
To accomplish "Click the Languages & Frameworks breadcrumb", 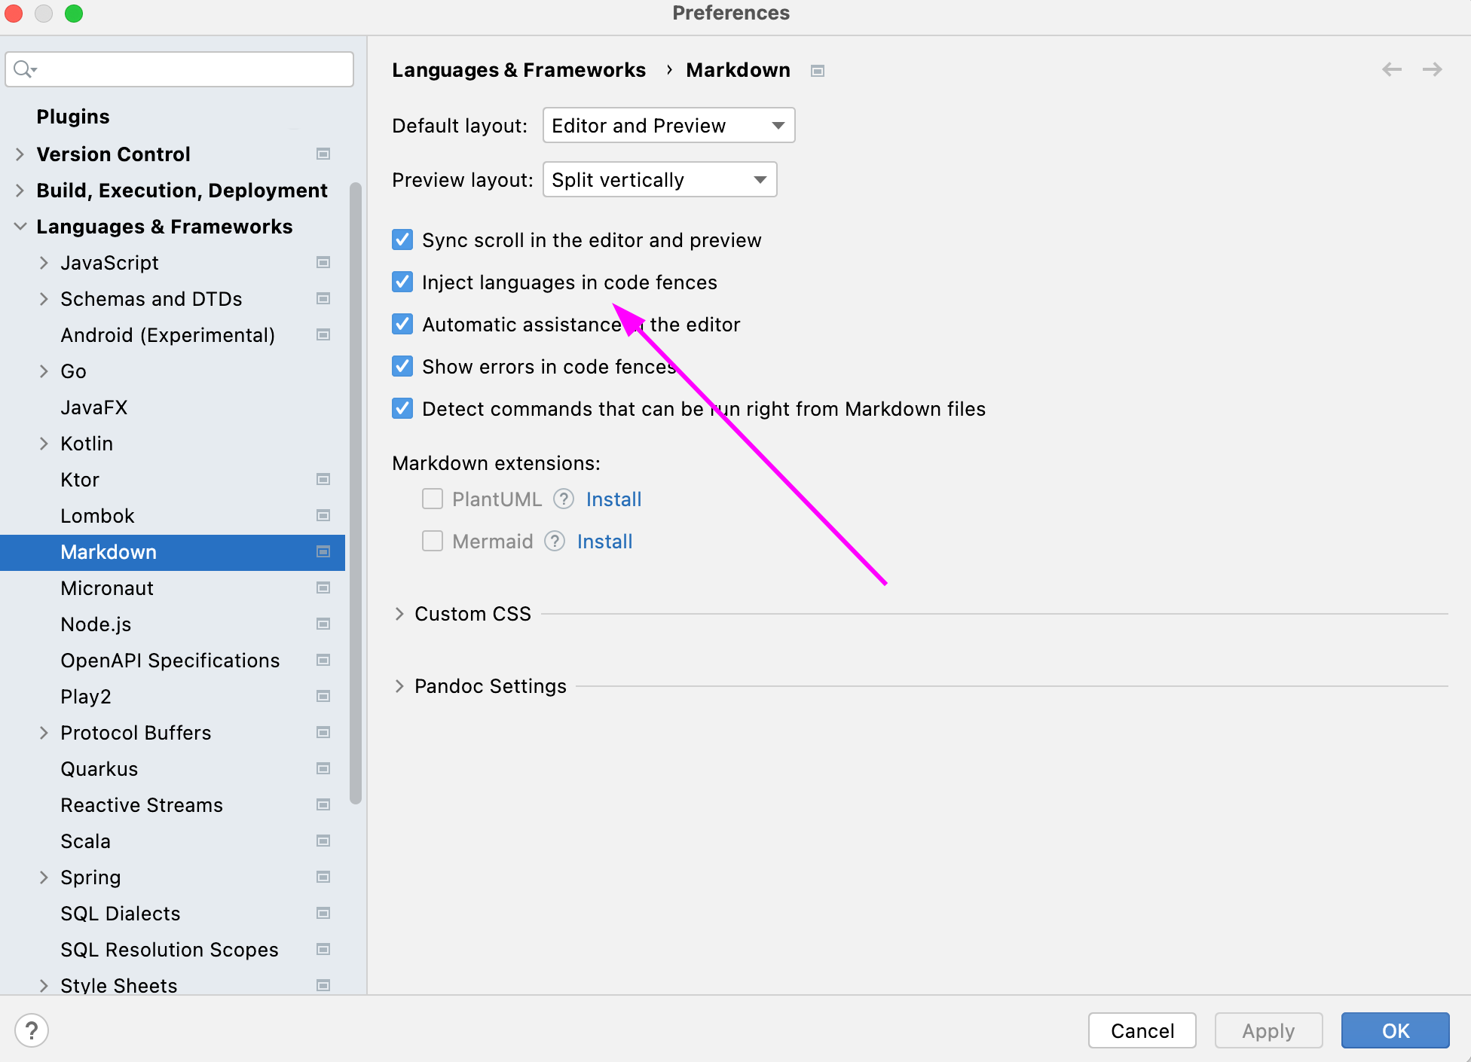I will click(518, 70).
